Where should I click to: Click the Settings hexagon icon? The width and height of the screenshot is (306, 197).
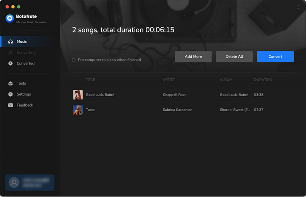click(x=11, y=94)
